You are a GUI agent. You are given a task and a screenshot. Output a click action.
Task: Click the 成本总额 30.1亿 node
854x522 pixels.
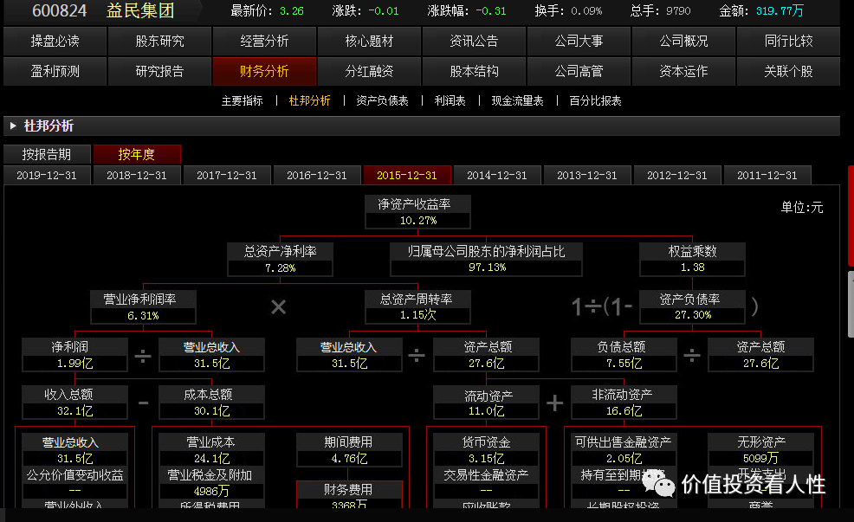[212, 403]
